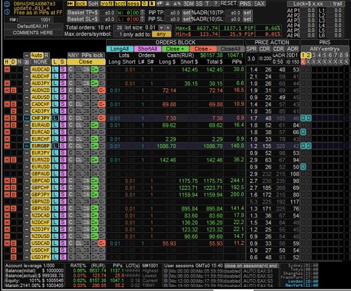Viewport: 351px width, 291px height.
Task: Click the 'sess' toolbar item
Action: point(134,3)
